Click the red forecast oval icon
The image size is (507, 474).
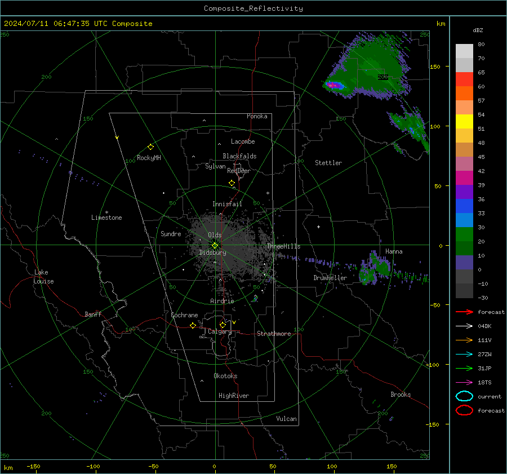(x=464, y=410)
